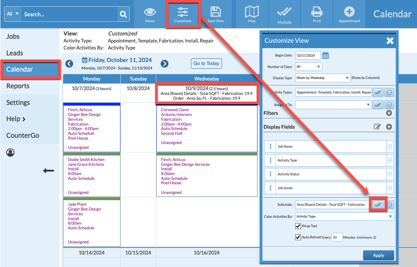Open Reports in the sidebar
The height and width of the screenshot is (267, 417).
18,86
